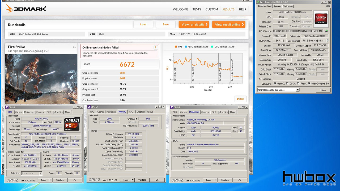The image size is (340, 191).
Task: Click the Fire Strike preview thumbnail image
Action: click(x=41, y=79)
